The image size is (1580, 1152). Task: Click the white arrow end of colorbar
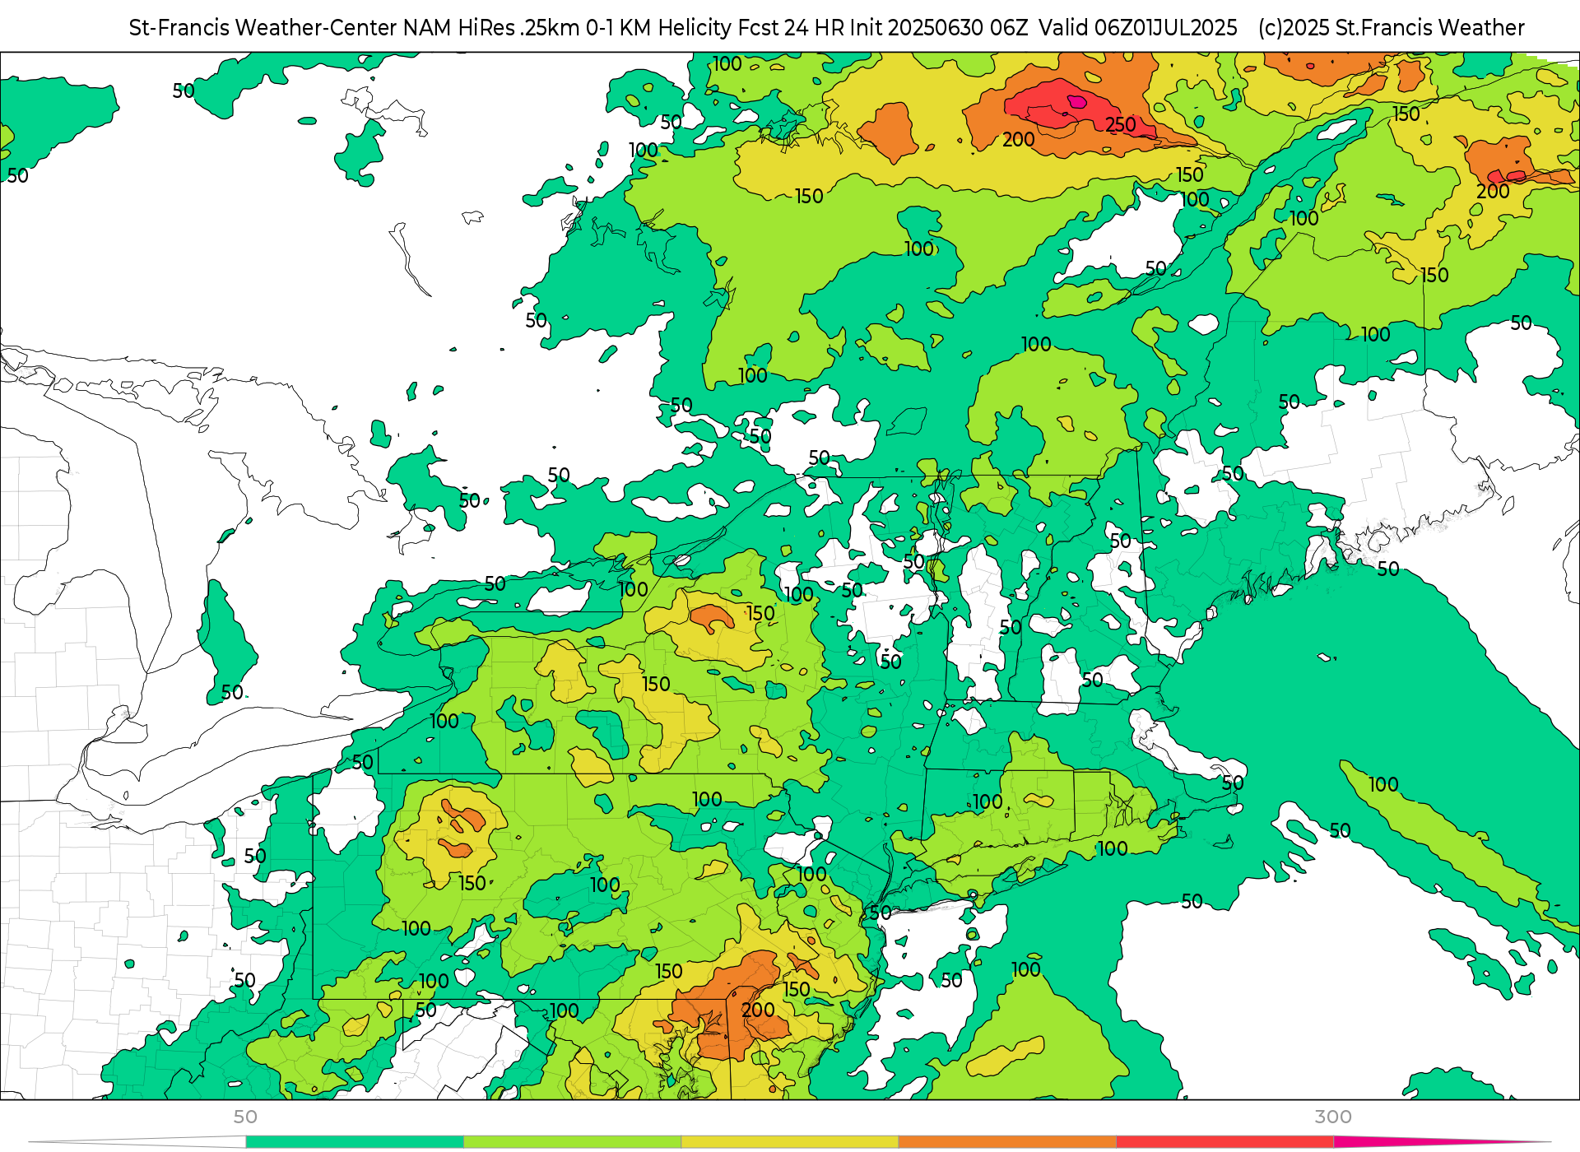click(x=137, y=1141)
